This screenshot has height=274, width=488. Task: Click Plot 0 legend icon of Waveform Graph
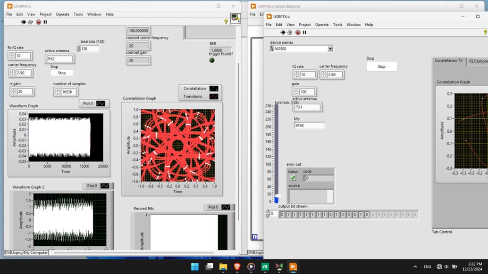point(101,103)
